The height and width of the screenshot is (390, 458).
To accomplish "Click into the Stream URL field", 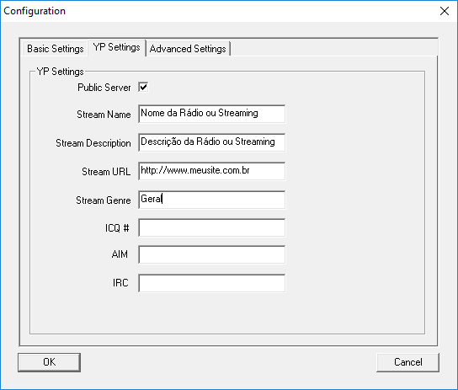I will point(212,171).
